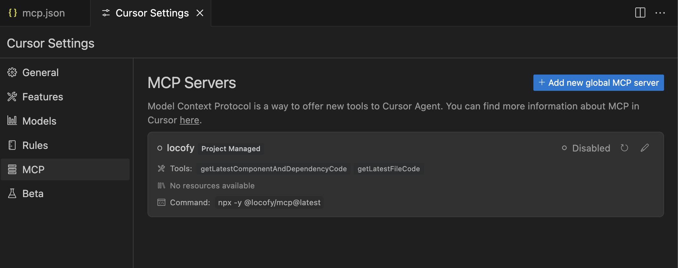Select the getLatestFileCode tool chip
This screenshot has width=678, height=268.
pos(389,169)
